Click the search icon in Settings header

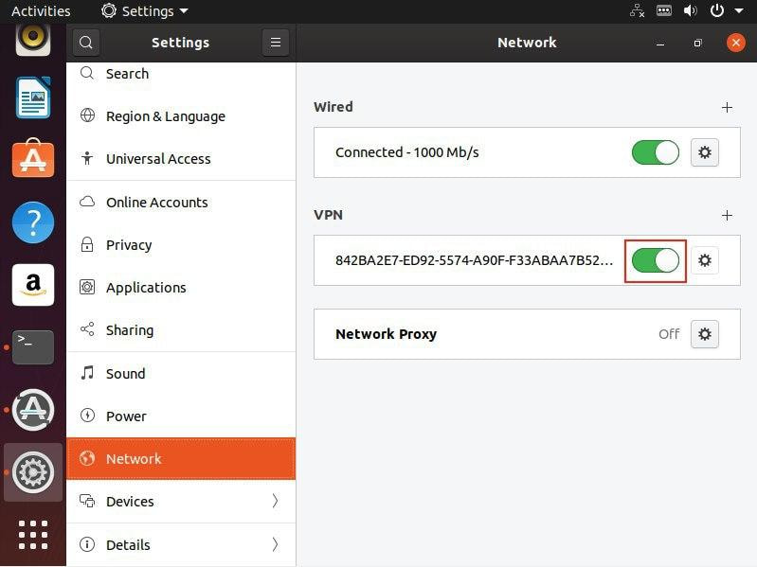(86, 43)
